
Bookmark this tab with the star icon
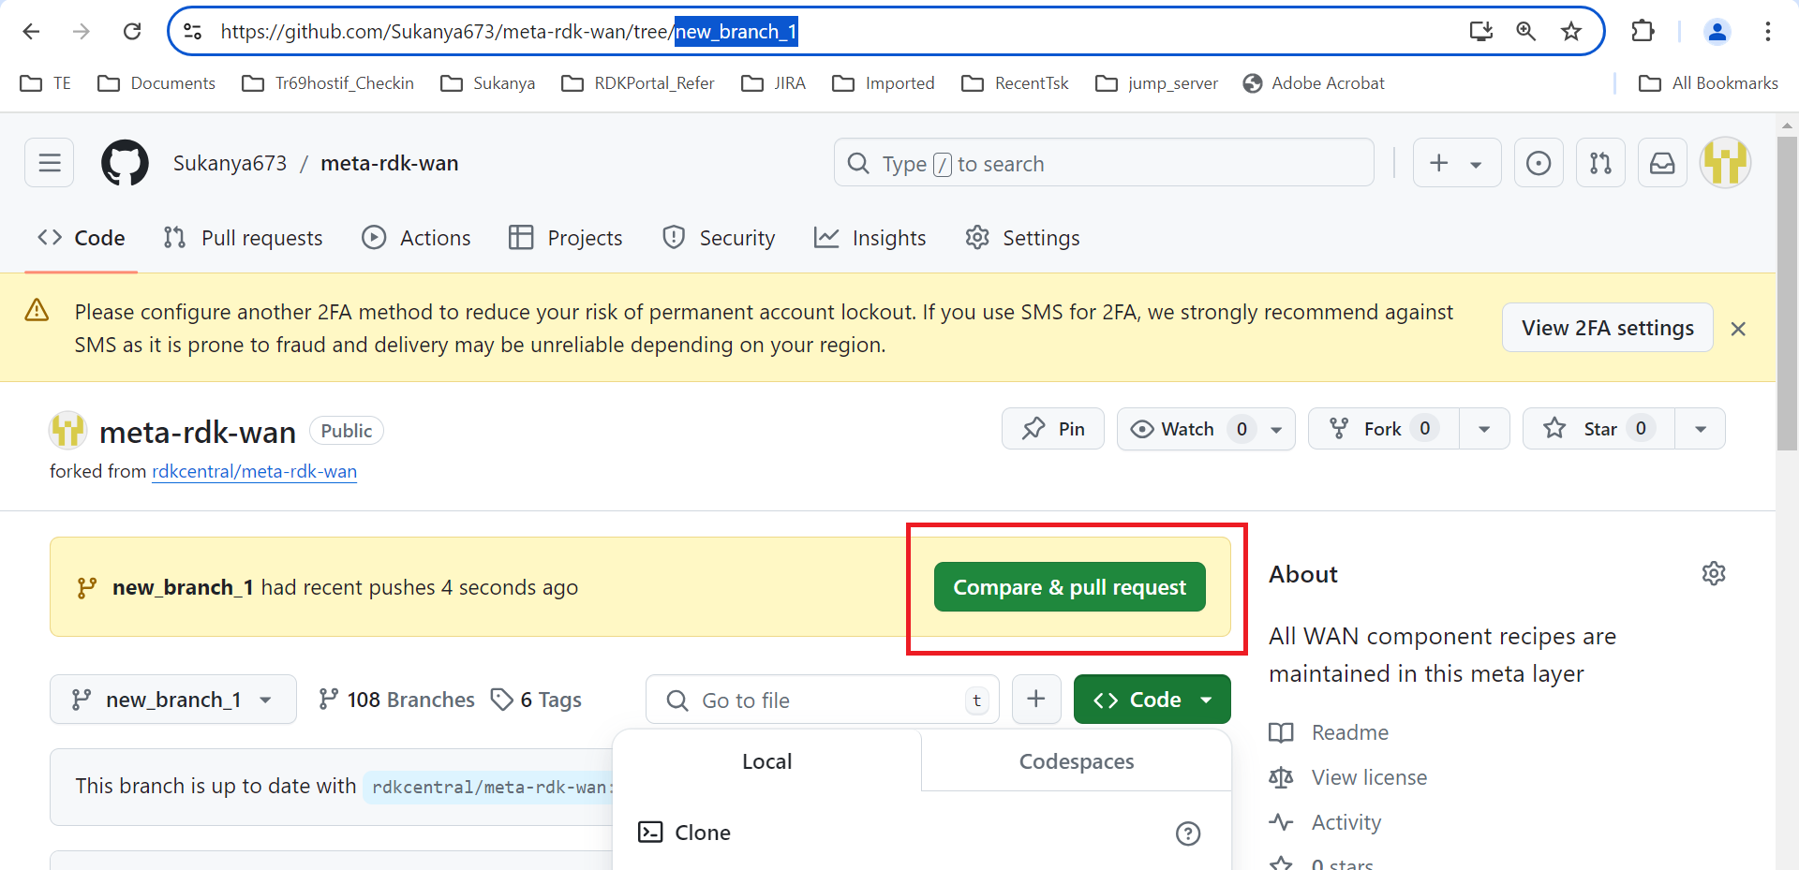coord(1571,32)
